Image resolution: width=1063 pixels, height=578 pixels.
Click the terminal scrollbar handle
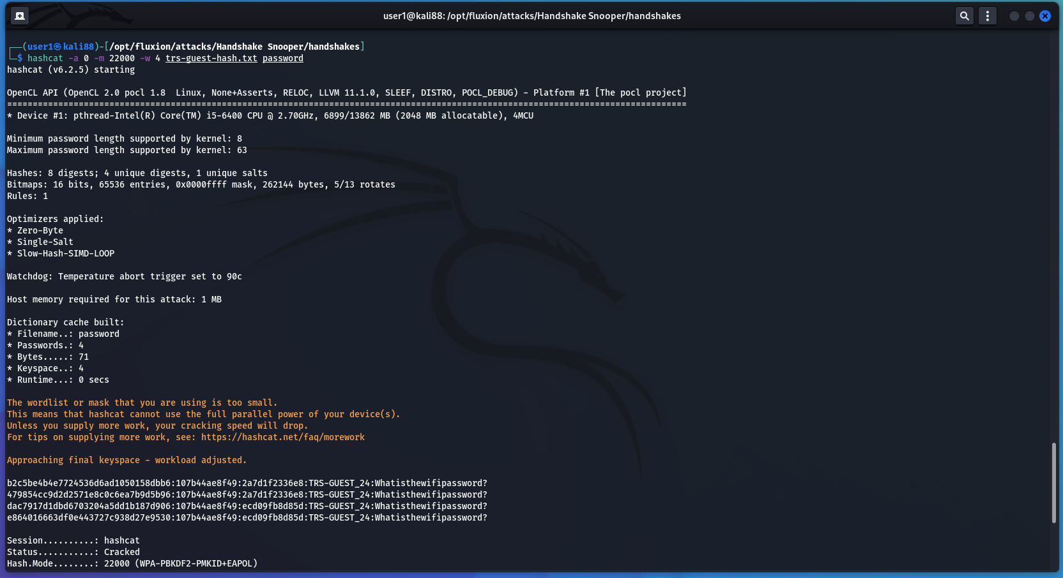click(1054, 483)
